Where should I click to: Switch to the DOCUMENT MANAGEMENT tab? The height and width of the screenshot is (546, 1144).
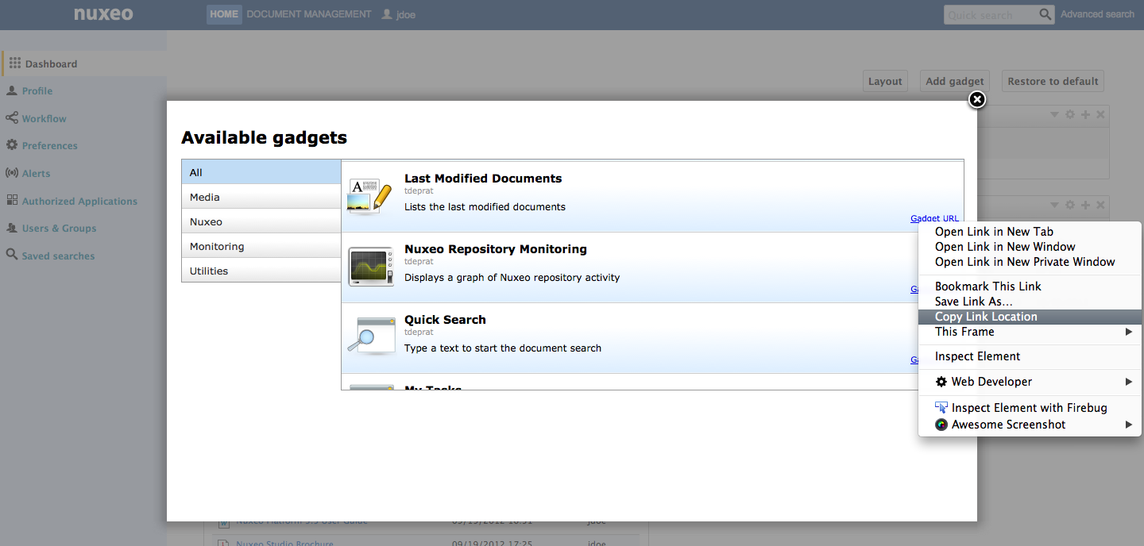[309, 14]
